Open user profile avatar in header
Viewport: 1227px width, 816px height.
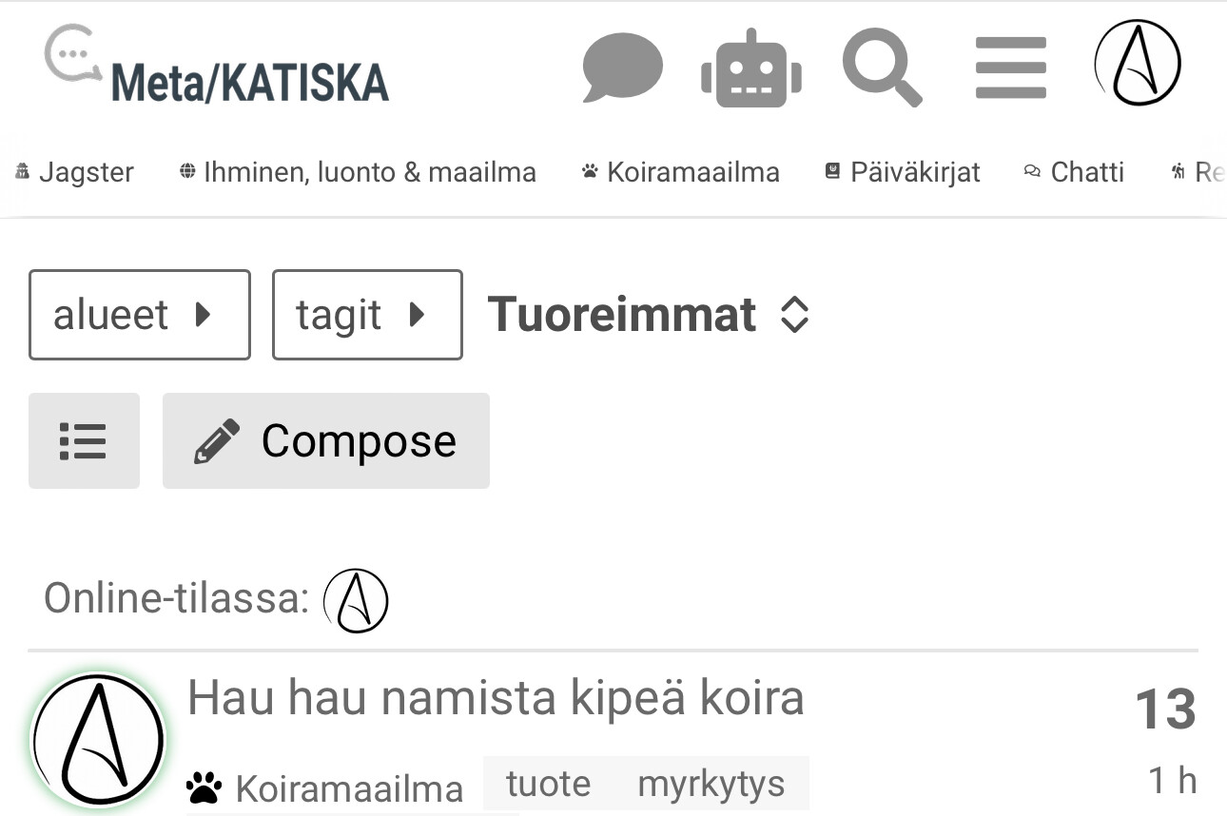(x=1138, y=63)
